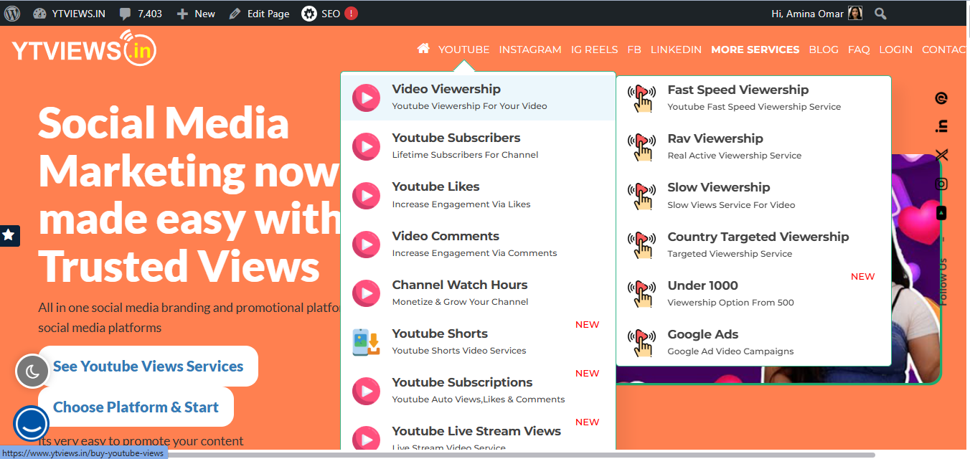
Task: Open the Instagram social icon in sidebar
Action: click(x=941, y=184)
